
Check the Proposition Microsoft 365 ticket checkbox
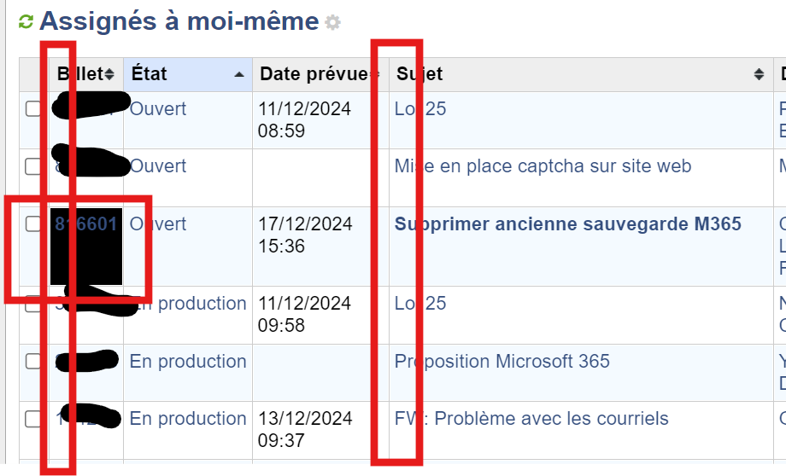pyautogui.click(x=32, y=362)
